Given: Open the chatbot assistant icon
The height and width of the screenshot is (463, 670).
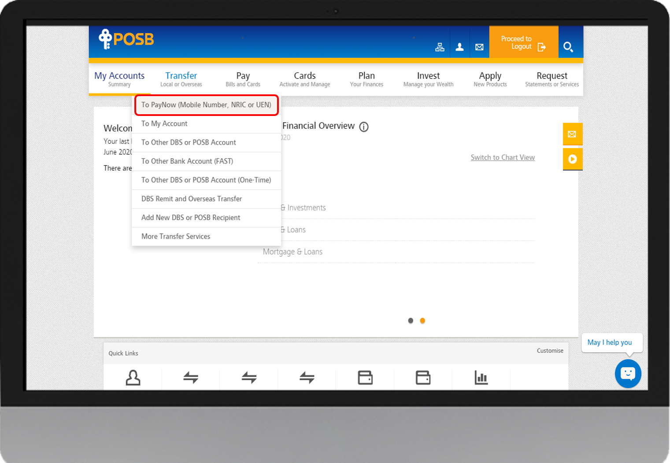Looking at the screenshot, I should click(x=628, y=374).
